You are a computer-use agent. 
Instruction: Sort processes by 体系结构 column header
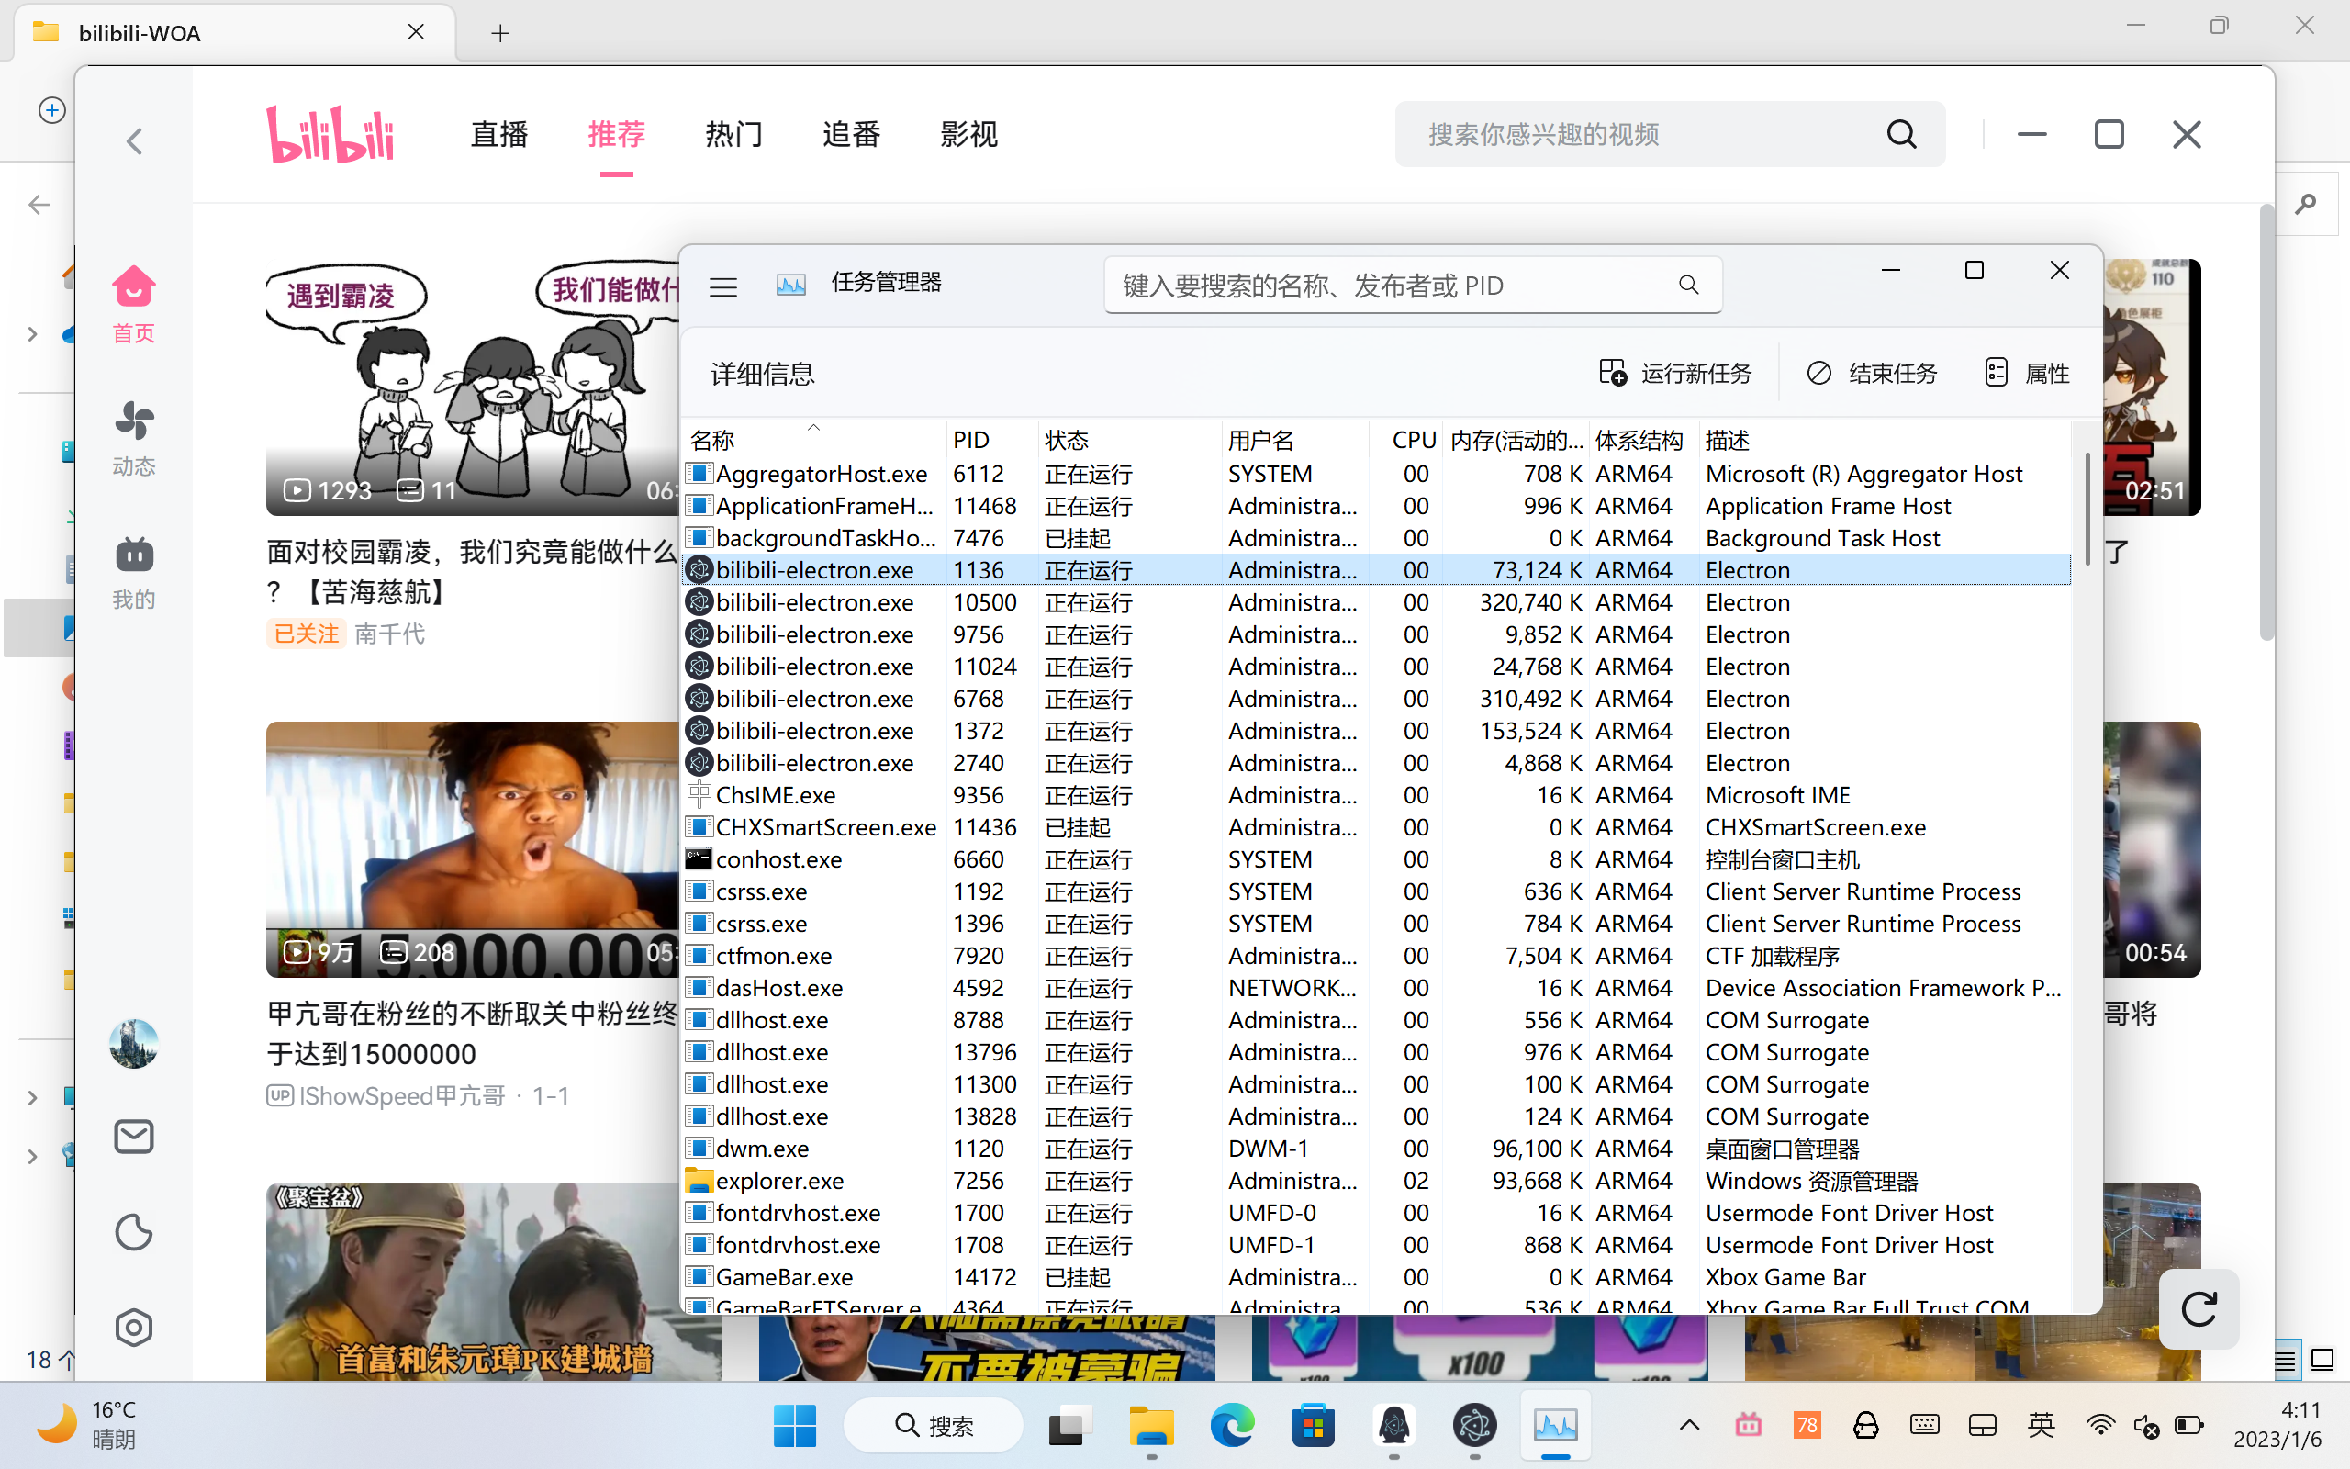tap(1643, 440)
